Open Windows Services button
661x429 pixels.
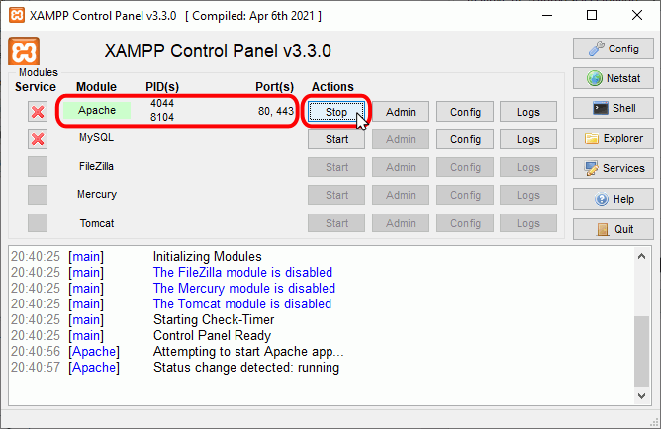[x=613, y=168]
